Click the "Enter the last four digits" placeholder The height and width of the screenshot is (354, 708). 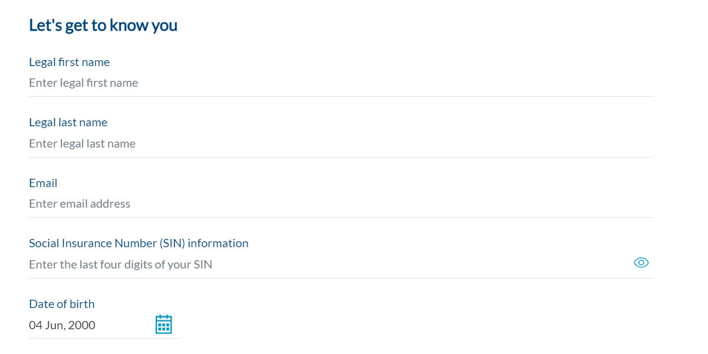pos(120,264)
